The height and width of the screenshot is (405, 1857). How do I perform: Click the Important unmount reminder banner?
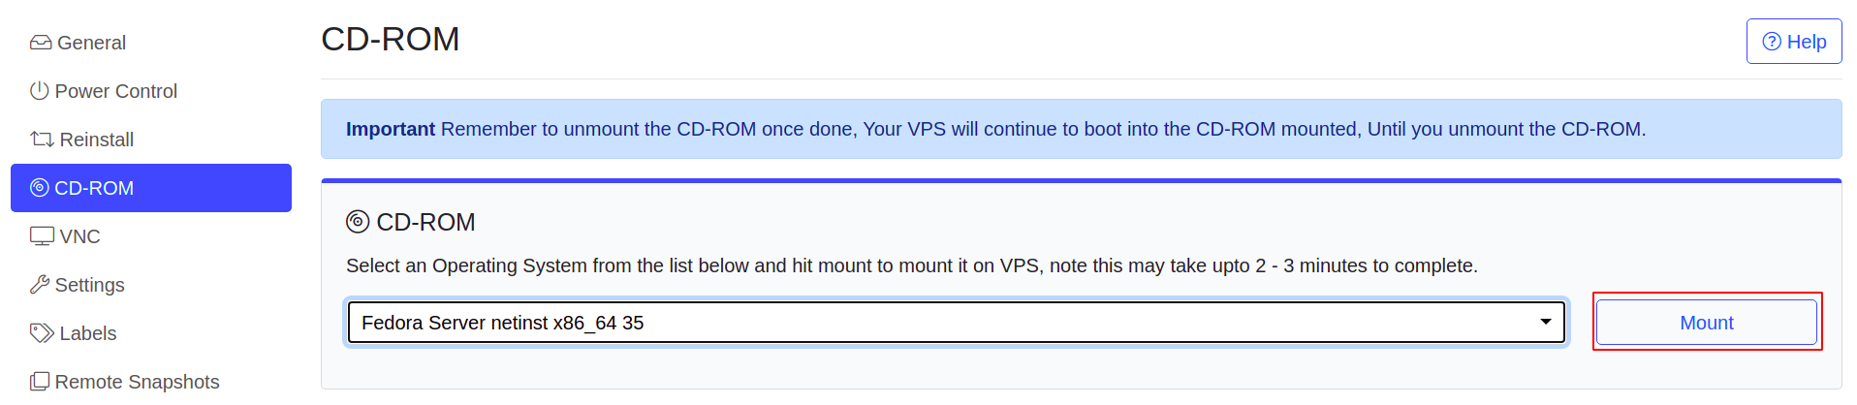click(x=1082, y=129)
